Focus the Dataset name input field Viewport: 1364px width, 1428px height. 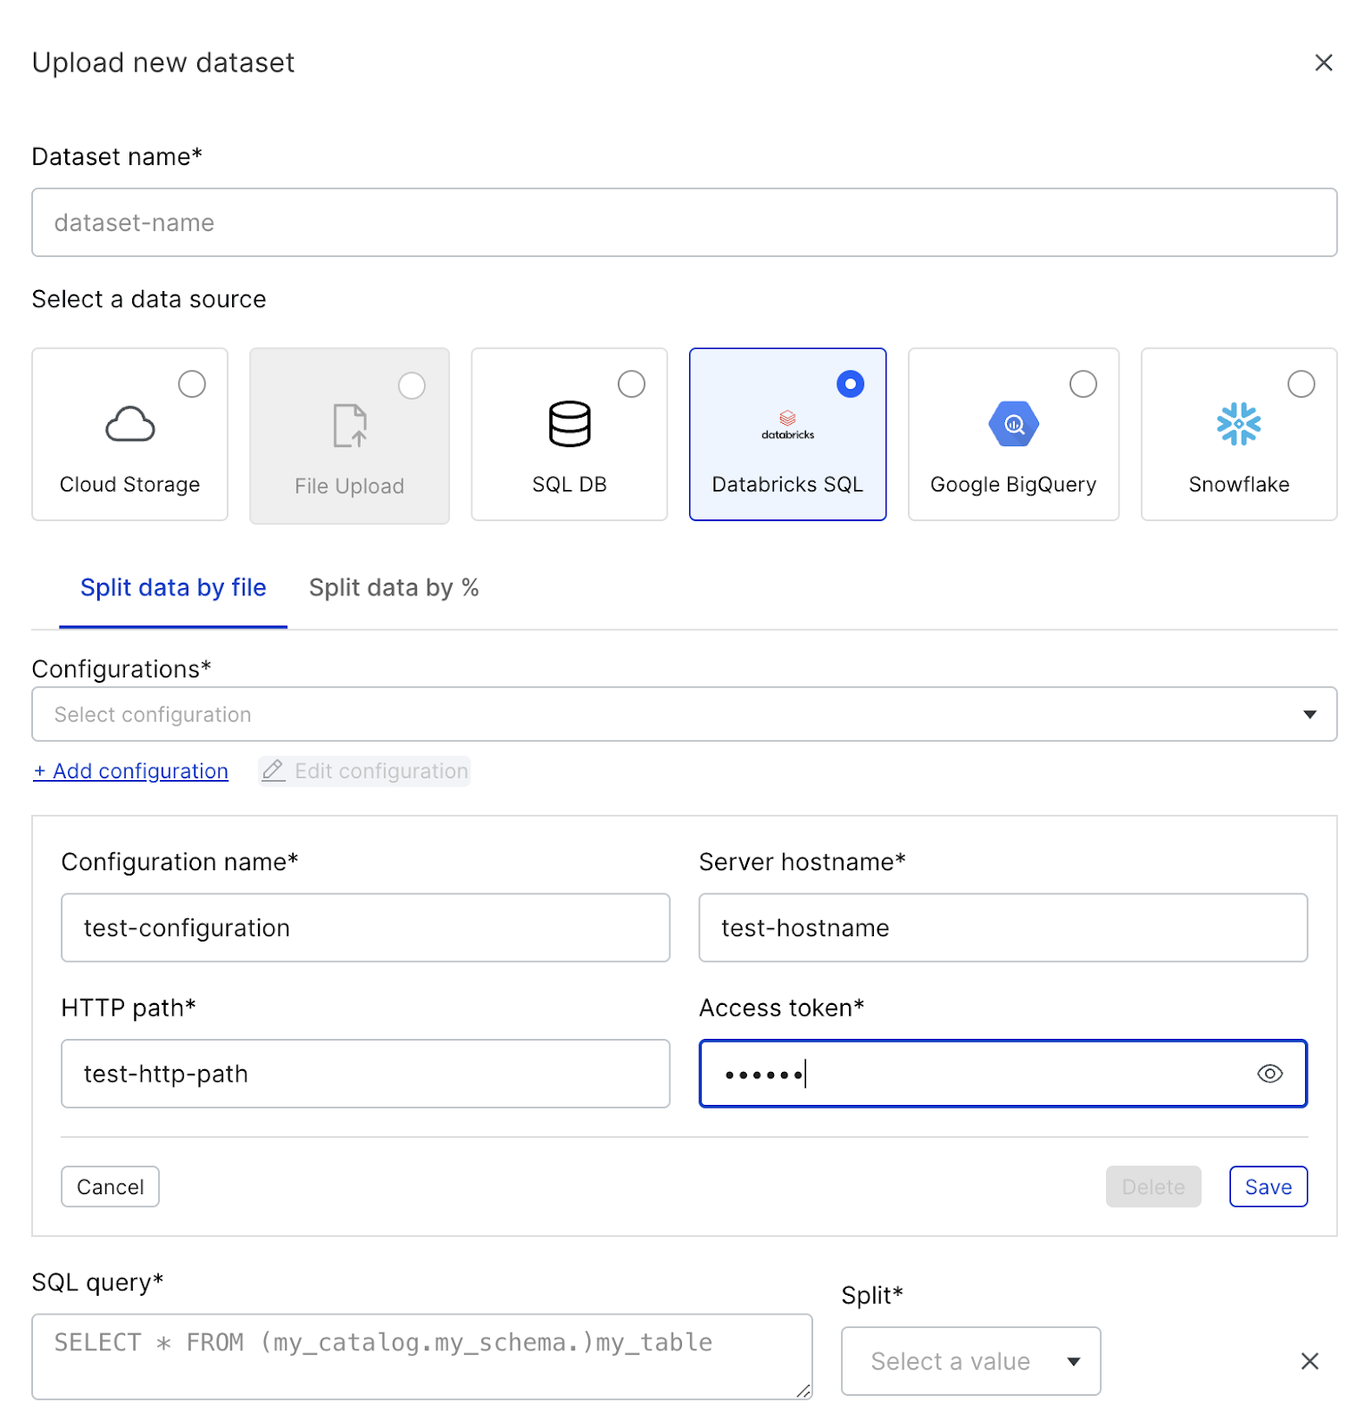[685, 222]
